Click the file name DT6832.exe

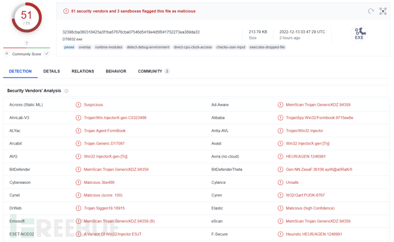73,39
